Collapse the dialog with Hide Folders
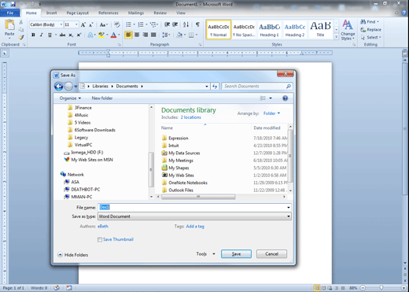 click(x=73, y=255)
